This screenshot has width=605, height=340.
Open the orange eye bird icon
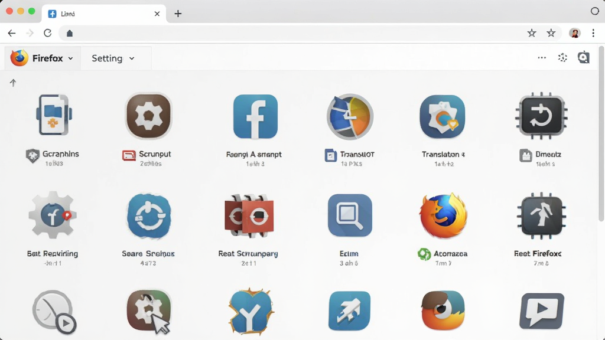pos(443,310)
